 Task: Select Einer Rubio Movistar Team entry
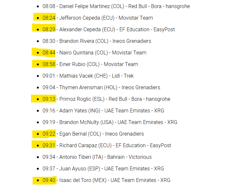click(x=90, y=64)
